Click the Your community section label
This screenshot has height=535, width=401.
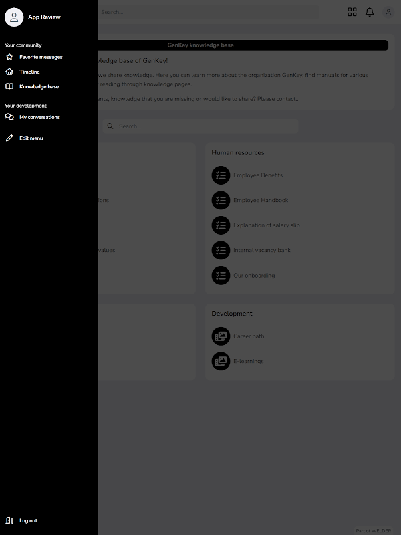coord(23,45)
